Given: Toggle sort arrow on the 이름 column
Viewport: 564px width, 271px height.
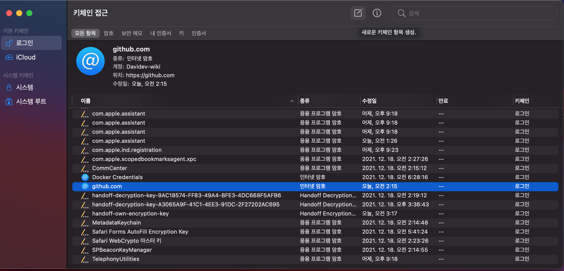Looking at the screenshot, I should tap(292, 101).
